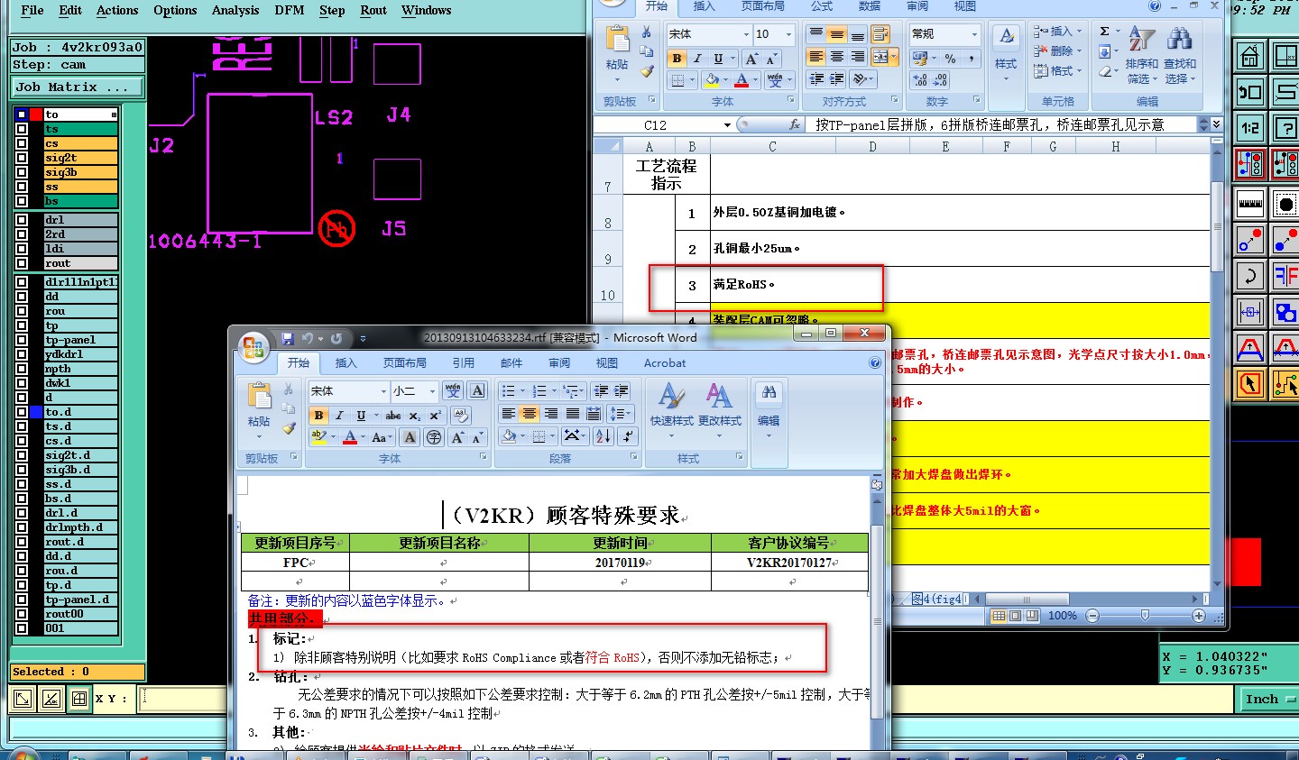Click the black circle pad feature icon

click(x=1285, y=202)
